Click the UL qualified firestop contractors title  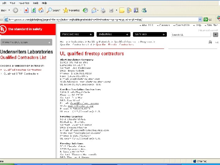92,53
